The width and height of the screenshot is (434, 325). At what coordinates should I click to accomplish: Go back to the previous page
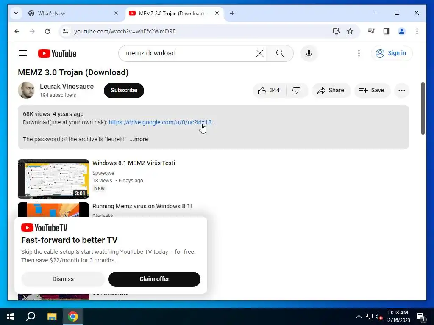tap(17, 31)
